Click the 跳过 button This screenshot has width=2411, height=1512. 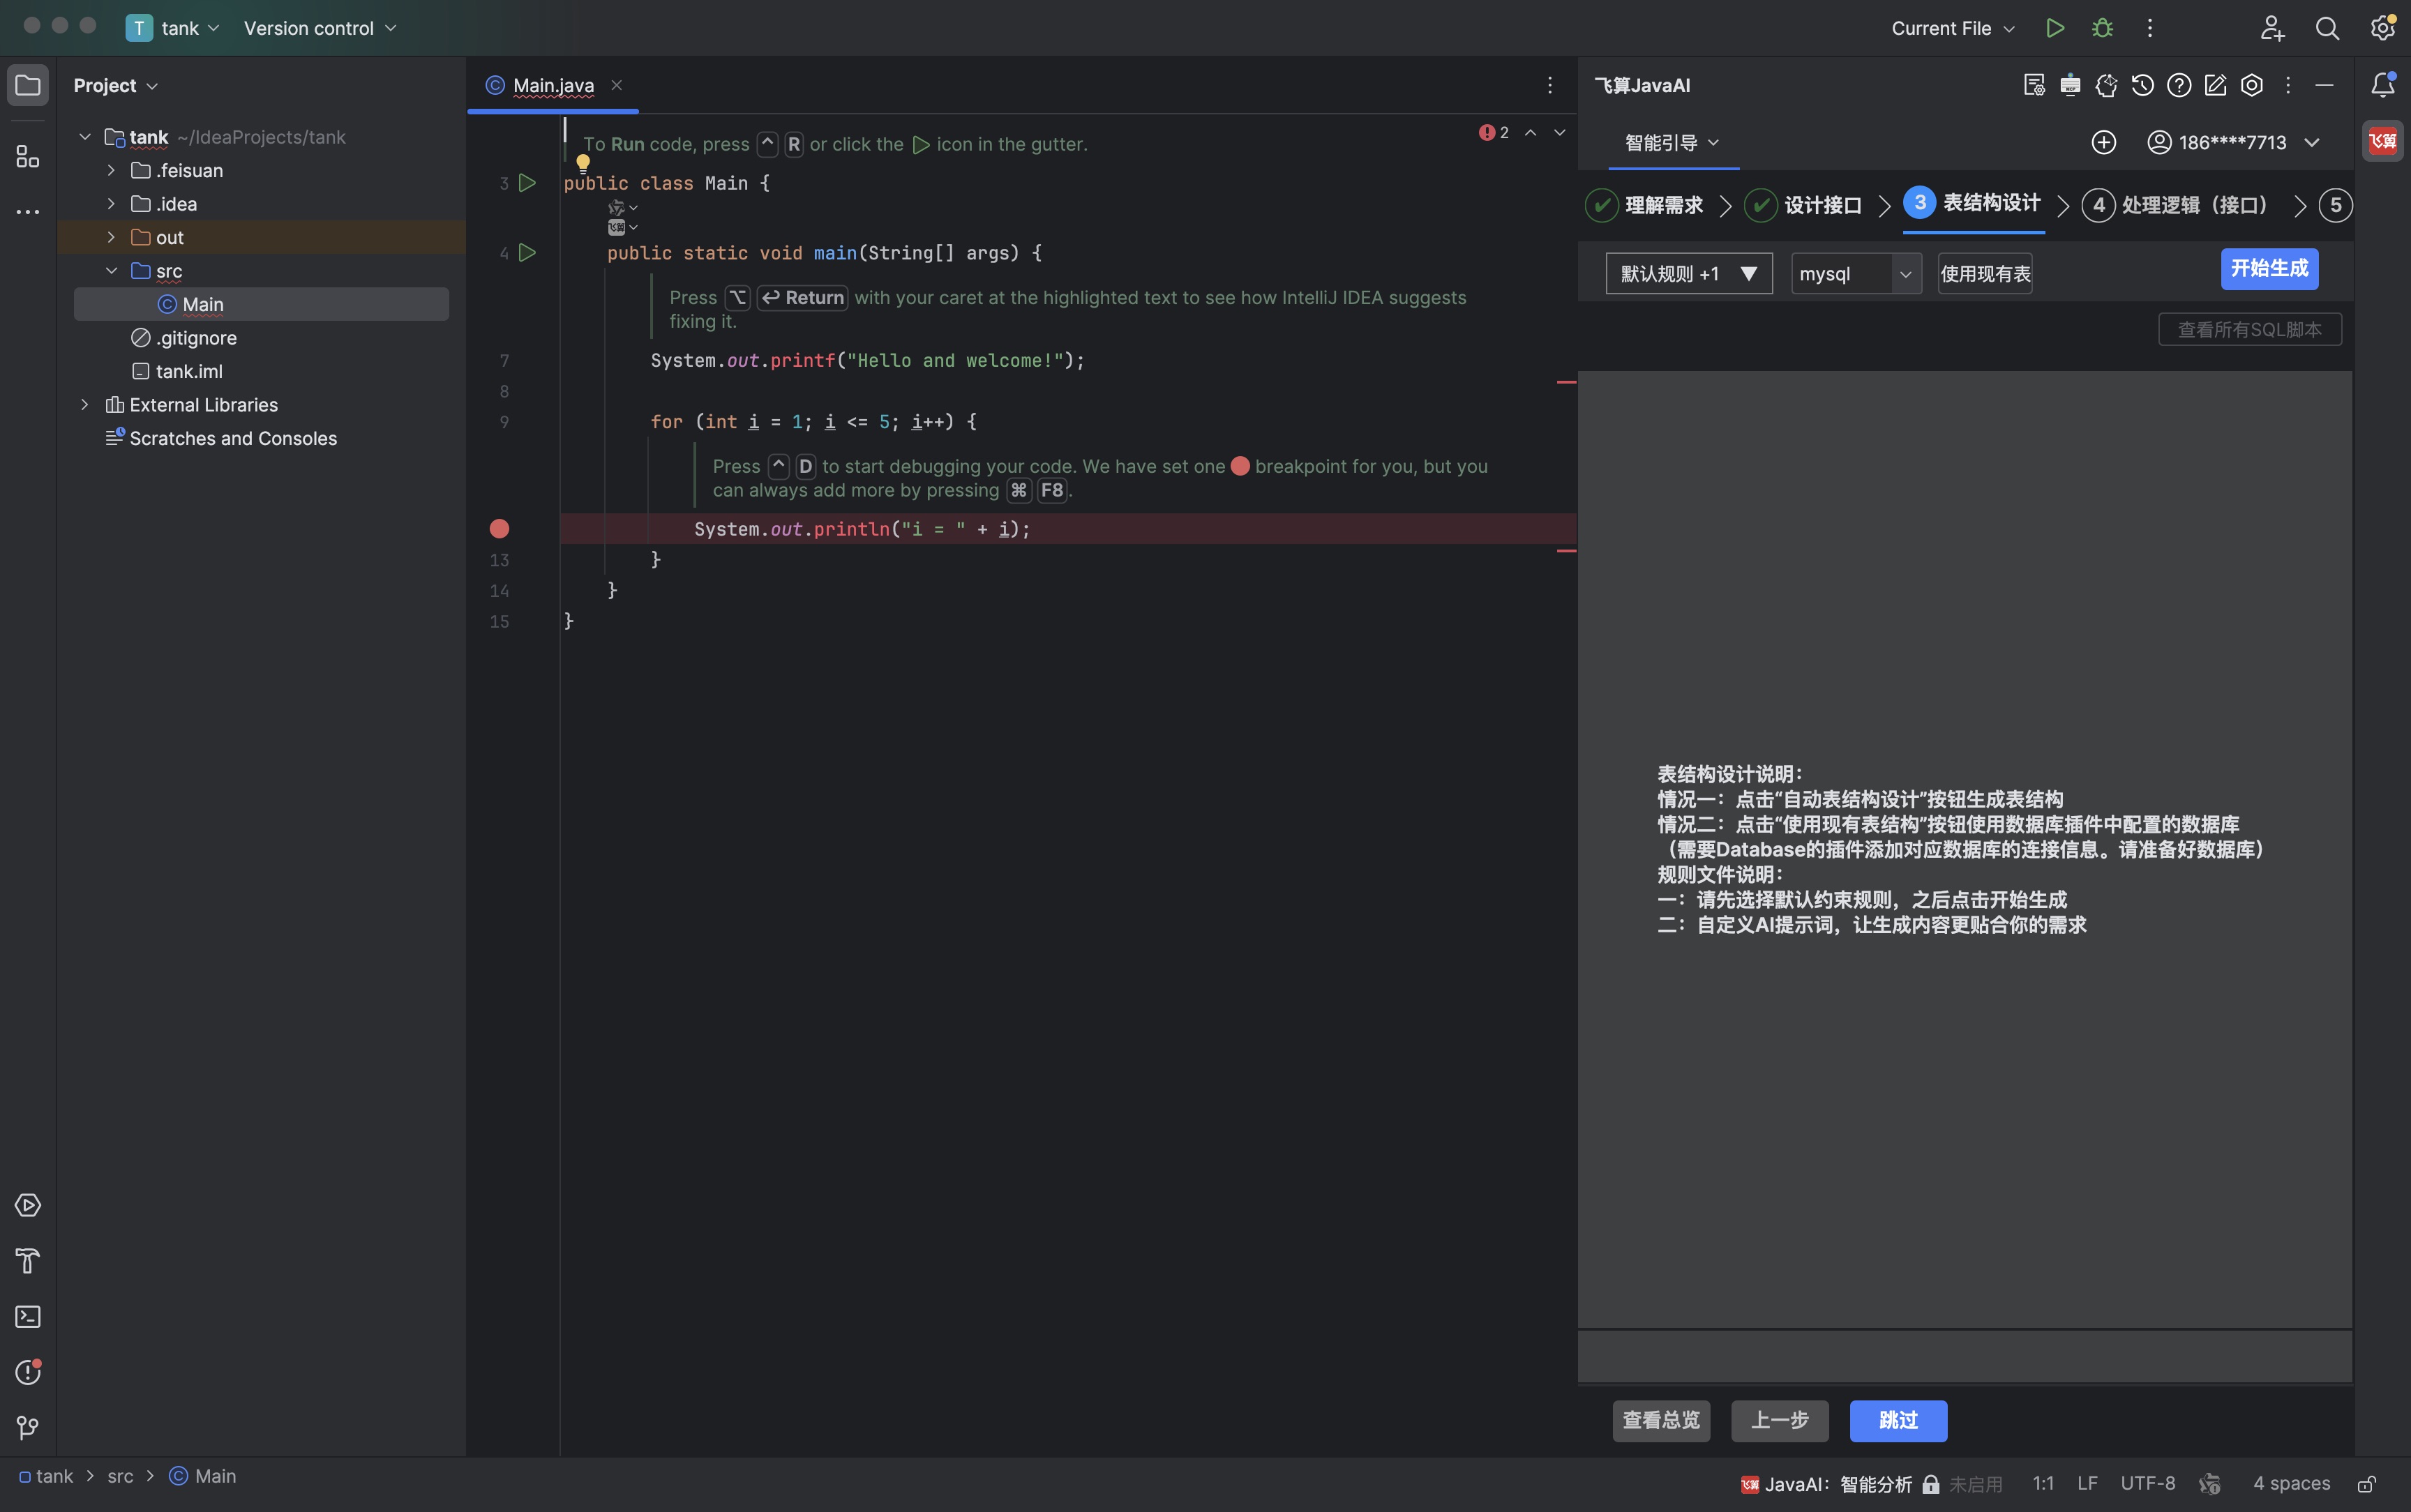(1897, 1421)
